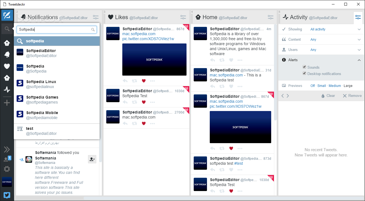Retweet the Likes column 867d tweet

pyautogui.click(x=134, y=81)
